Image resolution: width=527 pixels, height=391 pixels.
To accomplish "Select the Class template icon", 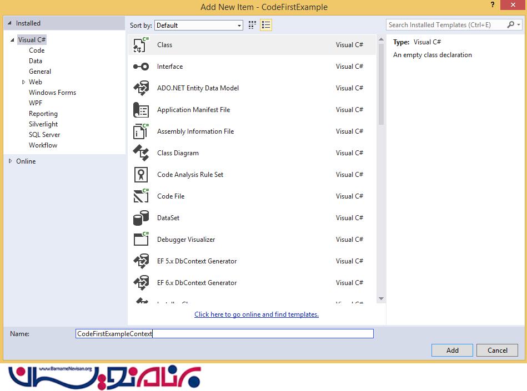I will (x=141, y=45).
